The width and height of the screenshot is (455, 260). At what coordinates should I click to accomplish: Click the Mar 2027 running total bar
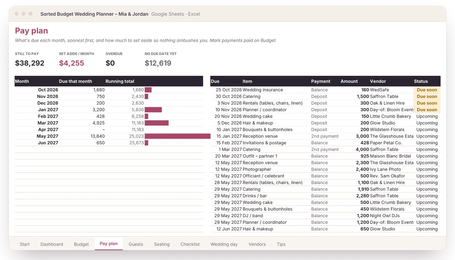pyautogui.click(x=157, y=123)
